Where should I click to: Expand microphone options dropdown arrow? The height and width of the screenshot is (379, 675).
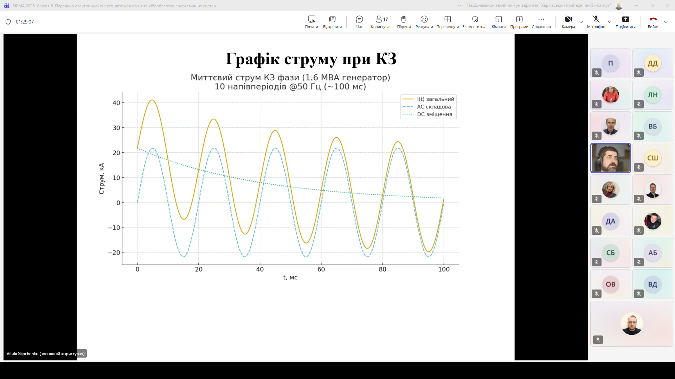[x=610, y=22]
